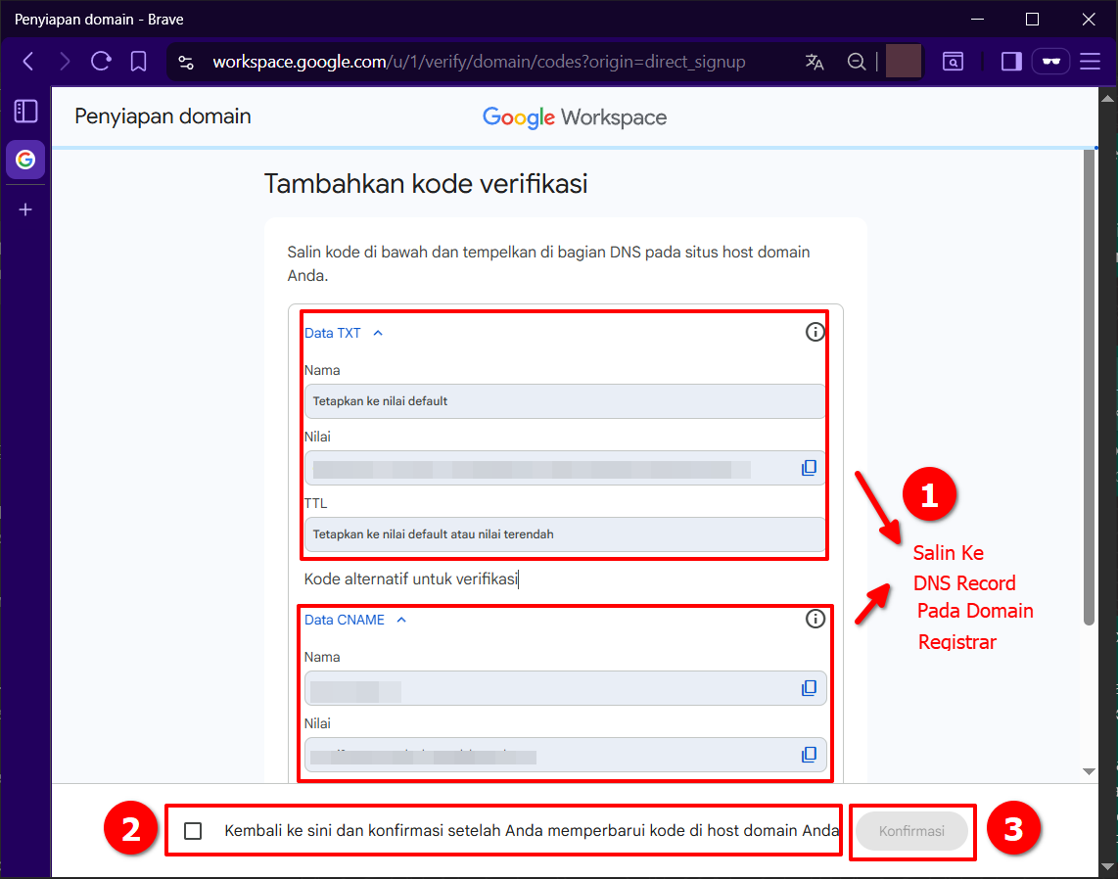
Task: Open the zoom level magnifier icon
Action: pyautogui.click(x=857, y=62)
